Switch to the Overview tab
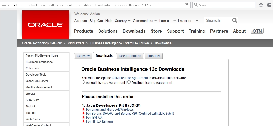Image resolution: width=273 pixels, height=126 pixels. 83,56
